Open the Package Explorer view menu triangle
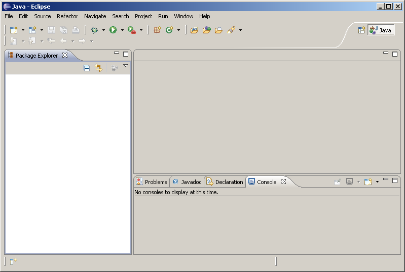Viewport: 405px width, 272px height. point(126,66)
